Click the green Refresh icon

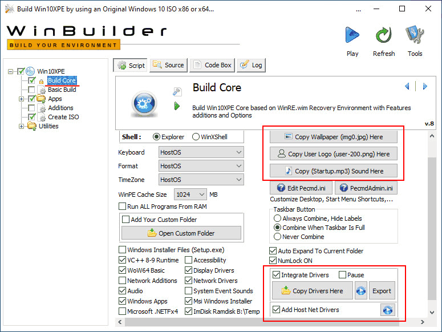pyautogui.click(x=384, y=35)
